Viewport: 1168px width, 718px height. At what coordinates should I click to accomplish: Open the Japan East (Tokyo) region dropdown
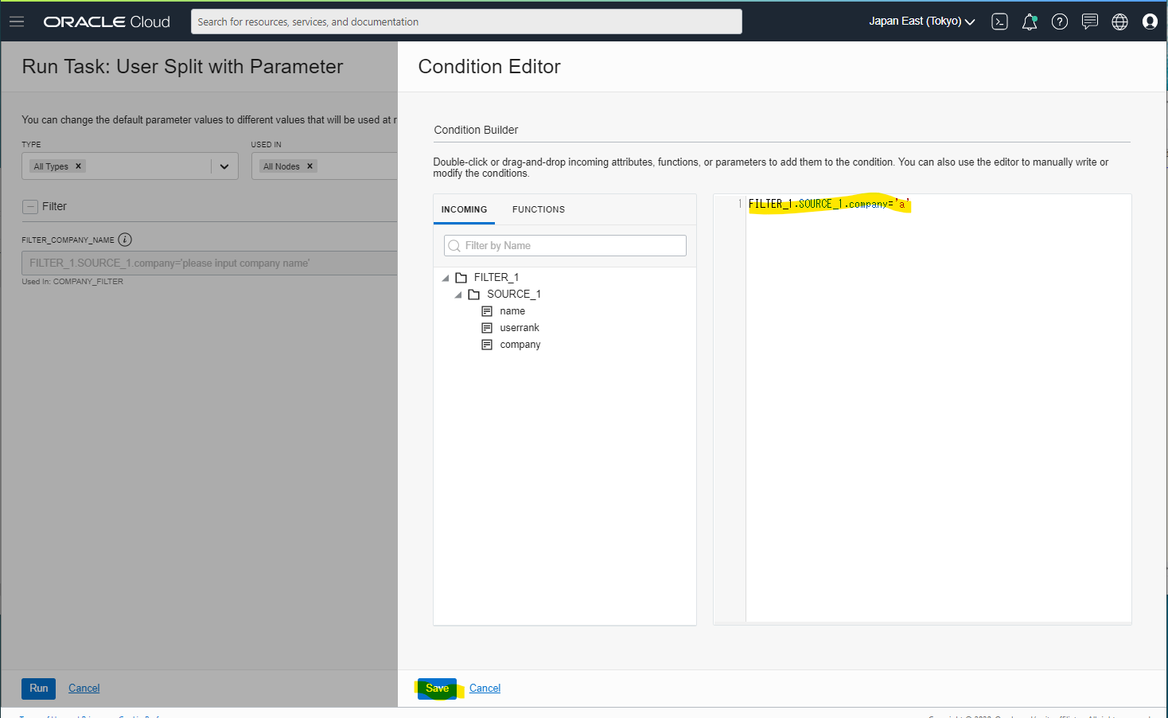click(x=921, y=21)
